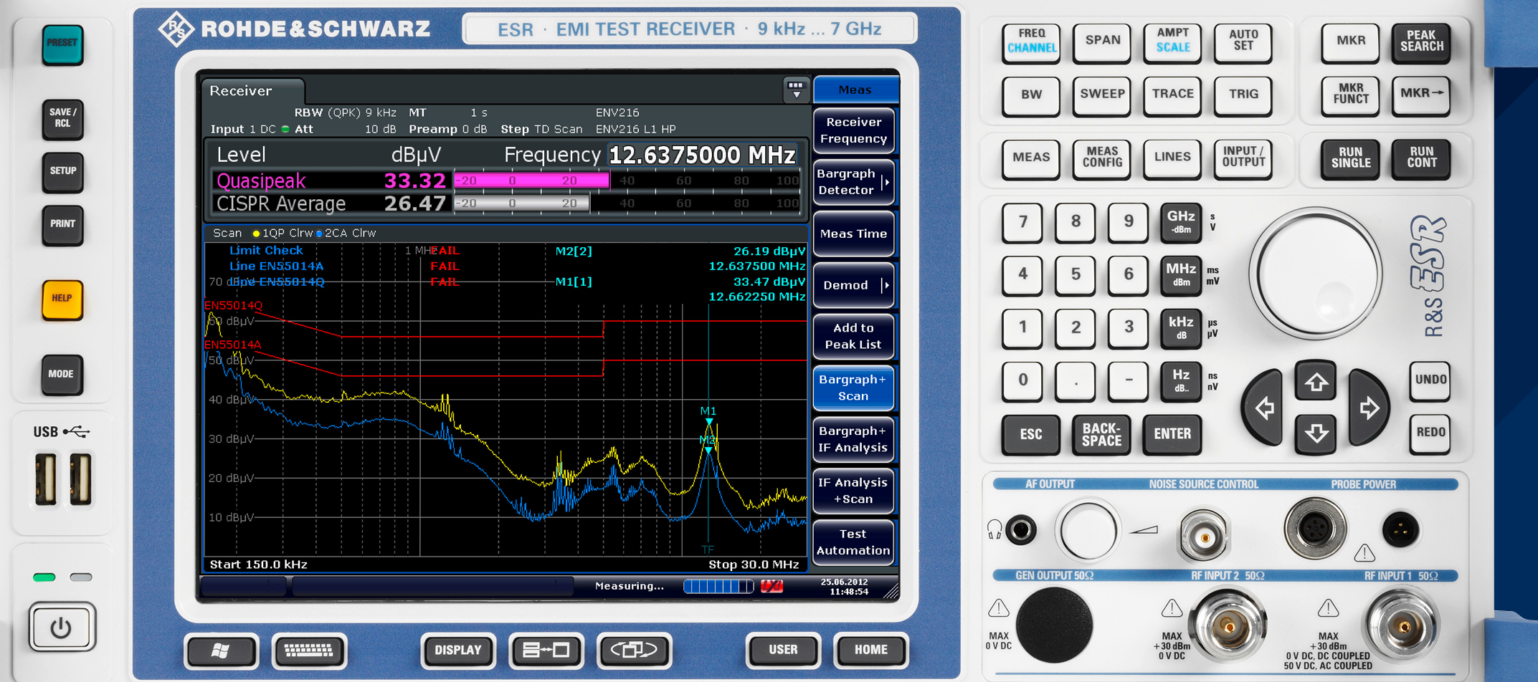Screen dimensions: 1538x682
Task: Click the first USB port
Action: point(46,479)
